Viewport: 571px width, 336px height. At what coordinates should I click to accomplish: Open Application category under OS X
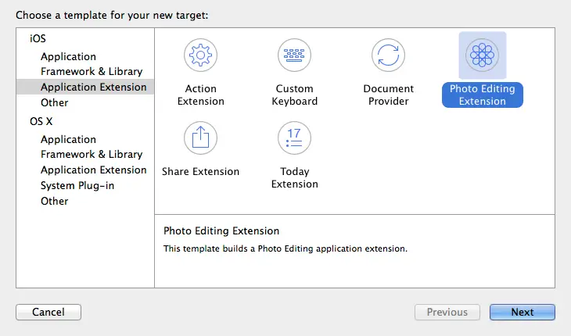tap(68, 139)
